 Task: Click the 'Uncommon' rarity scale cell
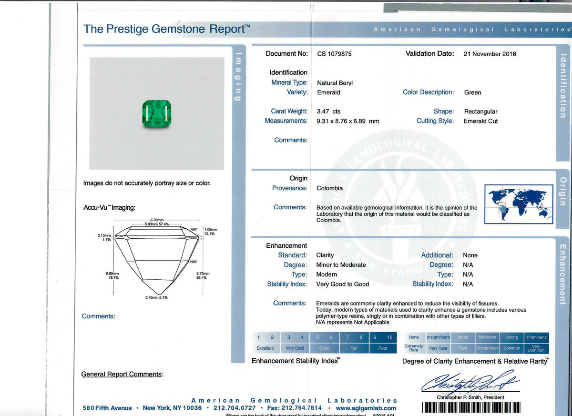[x=487, y=348]
